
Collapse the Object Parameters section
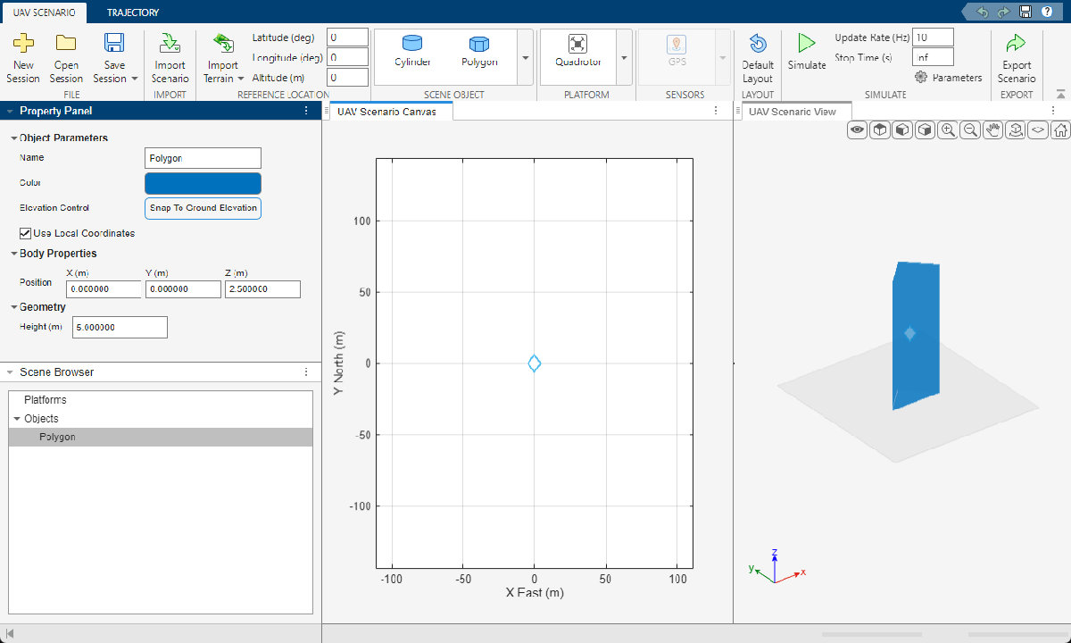tap(13, 138)
